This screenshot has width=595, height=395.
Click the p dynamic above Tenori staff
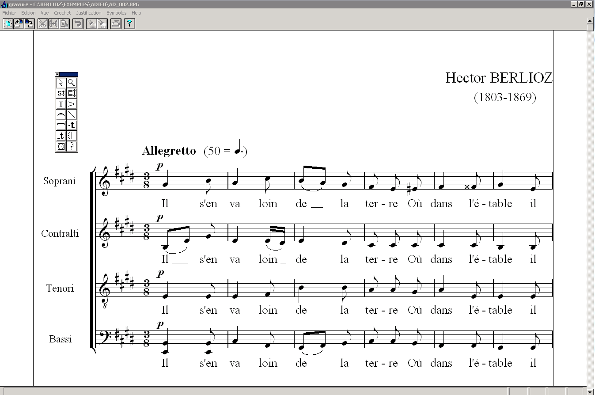(x=160, y=273)
